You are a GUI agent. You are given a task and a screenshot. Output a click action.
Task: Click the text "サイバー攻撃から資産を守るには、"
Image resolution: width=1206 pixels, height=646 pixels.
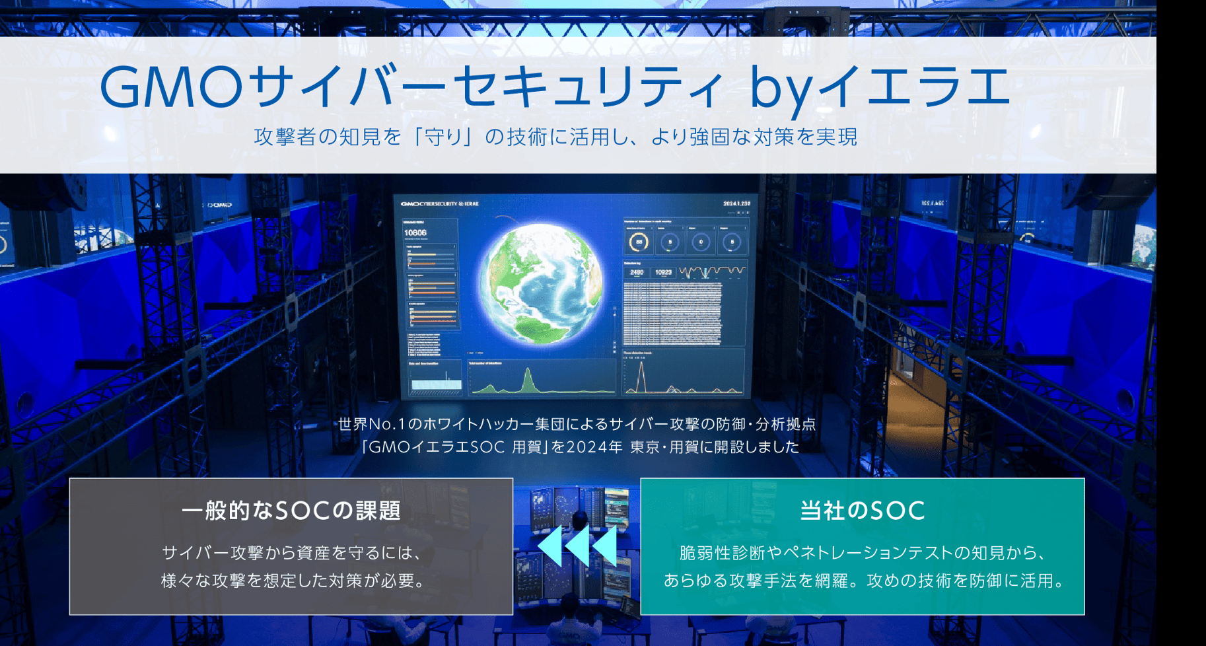point(291,552)
